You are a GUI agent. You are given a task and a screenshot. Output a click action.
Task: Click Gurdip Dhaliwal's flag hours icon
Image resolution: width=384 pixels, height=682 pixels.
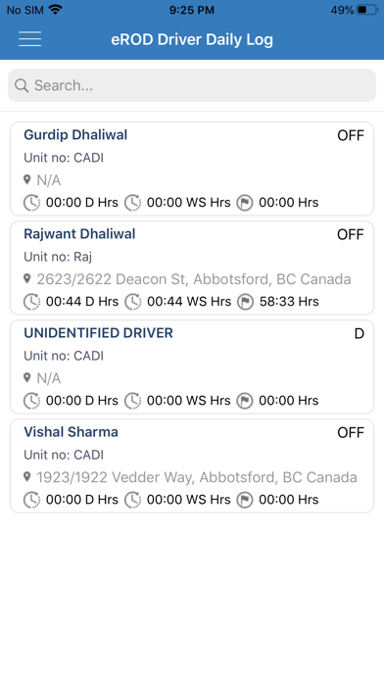pyautogui.click(x=245, y=203)
